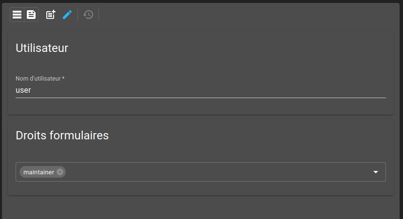
Task: Click the blue pencil edit icon
Action: (x=67, y=15)
